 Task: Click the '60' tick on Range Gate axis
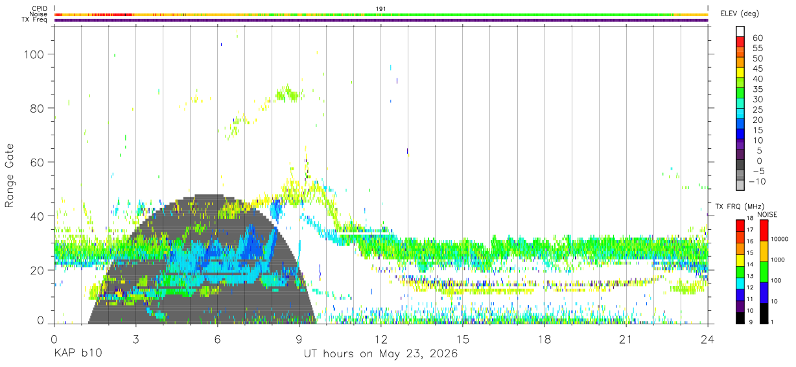(39, 162)
